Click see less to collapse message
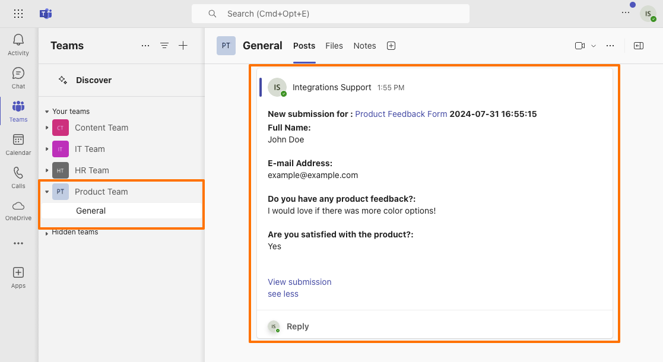 pyautogui.click(x=283, y=294)
